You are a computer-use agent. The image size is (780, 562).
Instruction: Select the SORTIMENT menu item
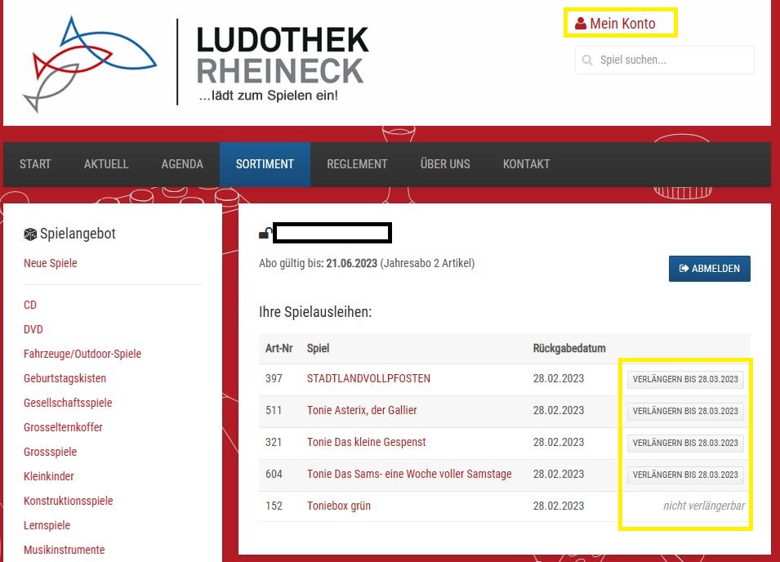[265, 164]
